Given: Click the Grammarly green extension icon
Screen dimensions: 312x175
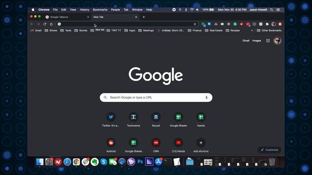Looking at the screenshot, I should point(235,24).
